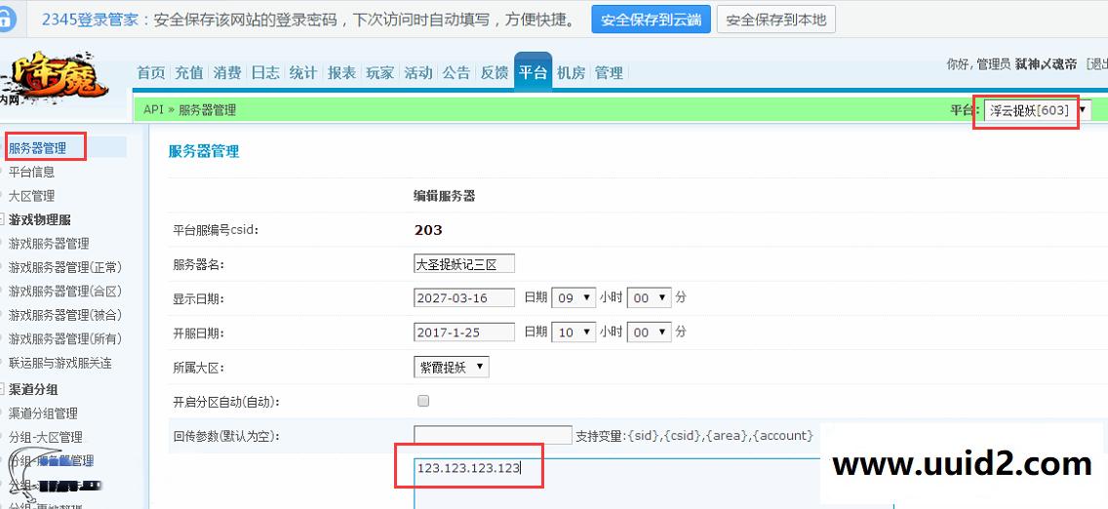Open the 显示日期 hour dropdown showing 09

574,298
